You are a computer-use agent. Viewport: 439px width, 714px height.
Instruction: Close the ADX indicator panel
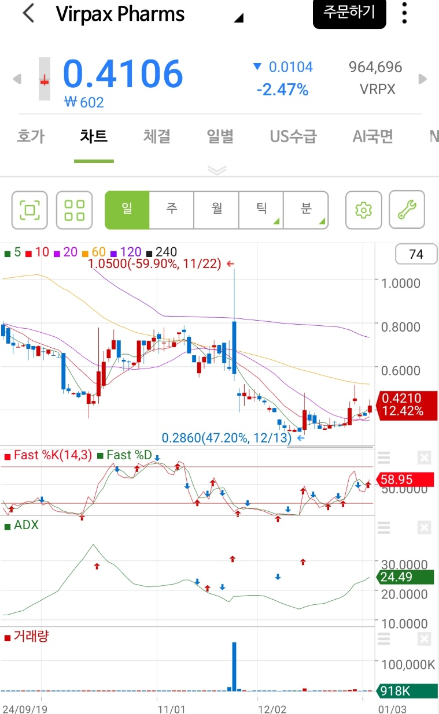[x=424, y=527]
